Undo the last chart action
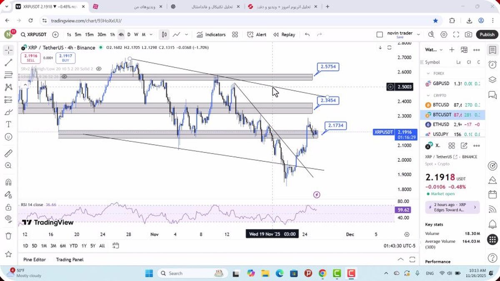This screenshot has width=500, height=281. (307, 35)
